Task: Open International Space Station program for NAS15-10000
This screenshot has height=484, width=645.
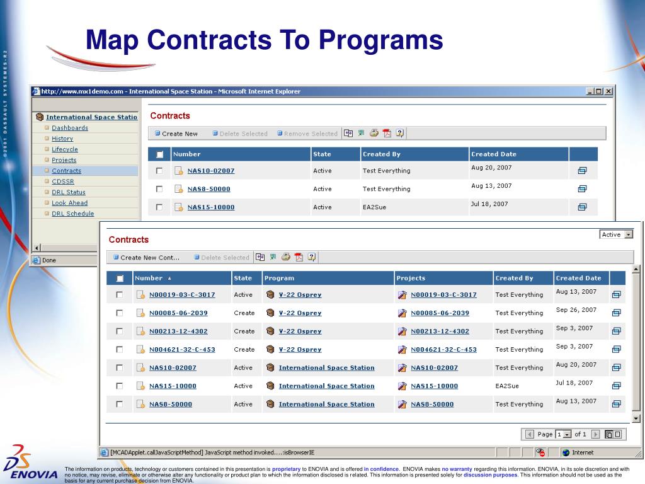Action: (327, 386)
